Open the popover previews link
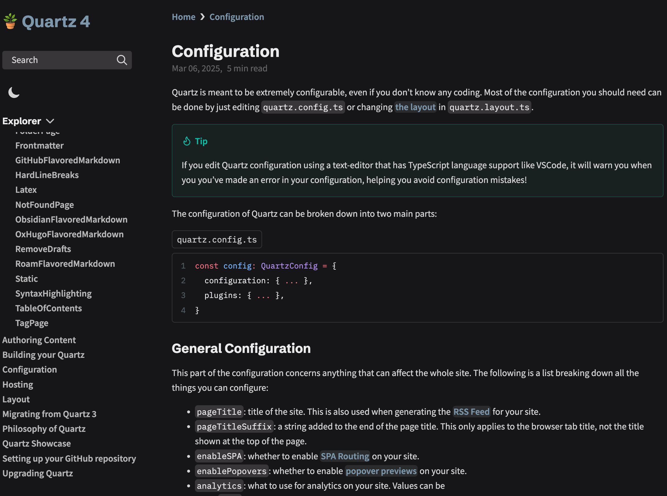 381,471
